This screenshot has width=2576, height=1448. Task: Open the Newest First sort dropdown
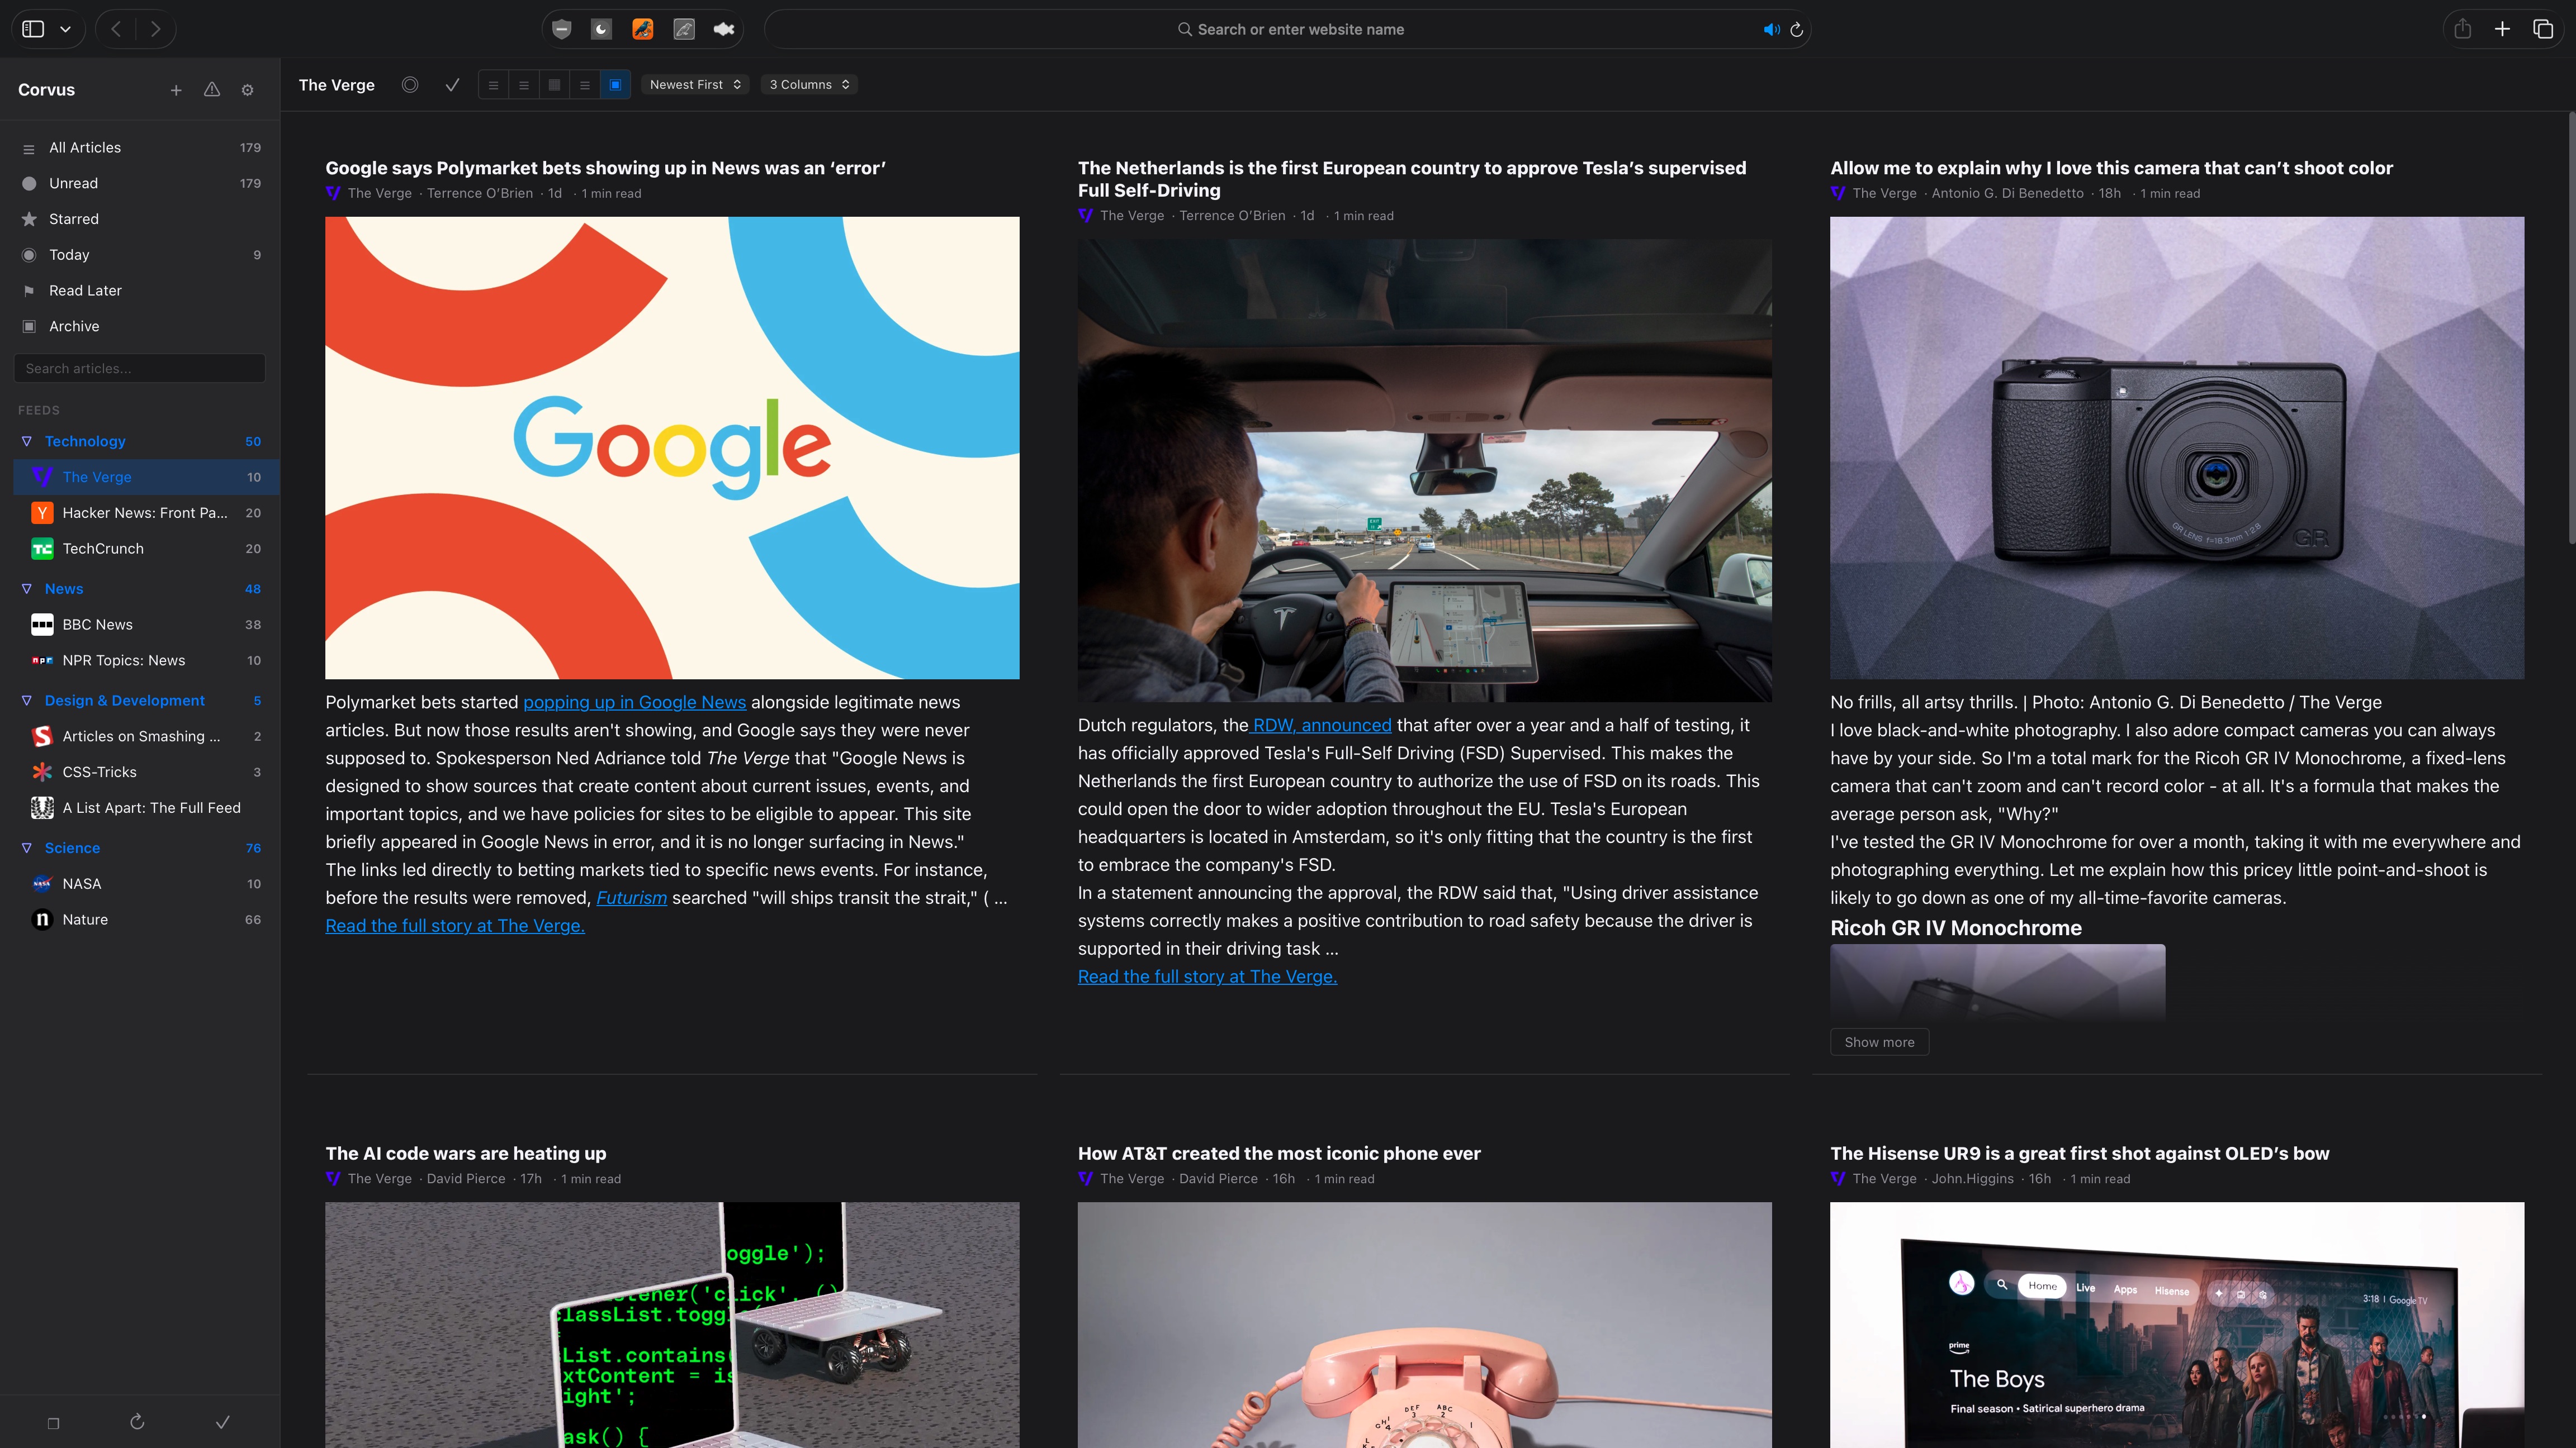pos(694,84)
